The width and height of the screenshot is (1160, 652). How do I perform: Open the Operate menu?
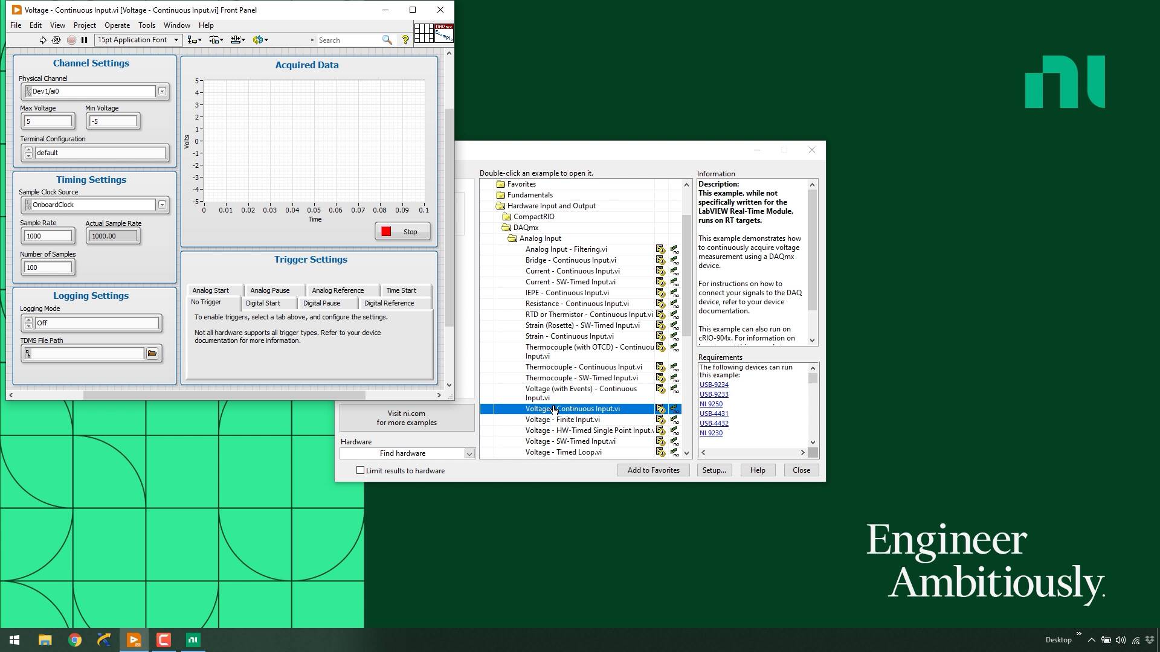(117, 25)
